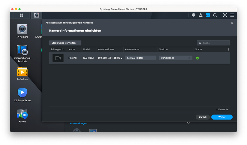This screenshot has height=145, width=247.
Task: Toggle full screen mode icon
Action: click(225, 15)
